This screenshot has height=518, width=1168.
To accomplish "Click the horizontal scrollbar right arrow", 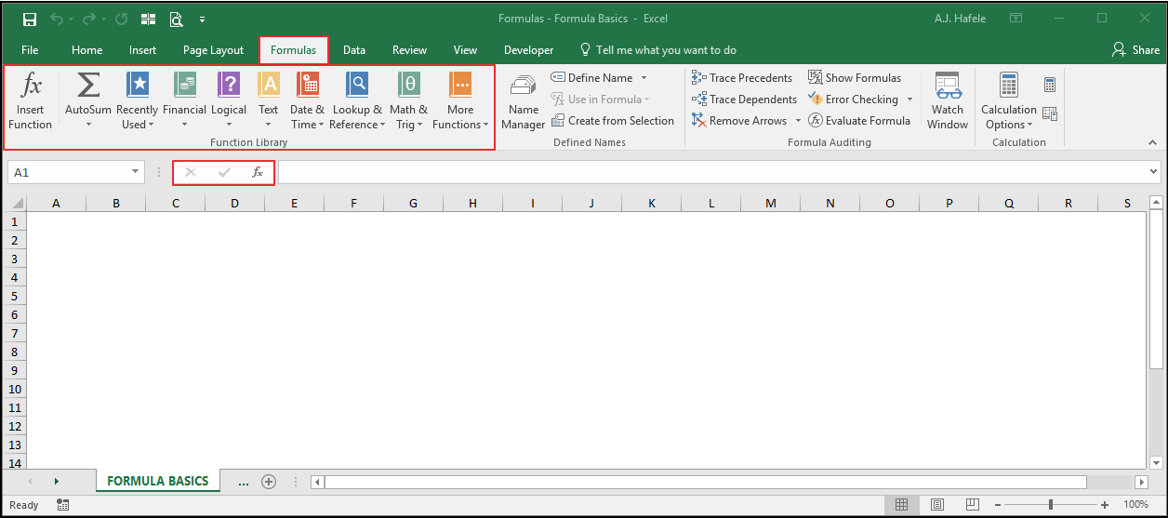I will click(1141, 482).
